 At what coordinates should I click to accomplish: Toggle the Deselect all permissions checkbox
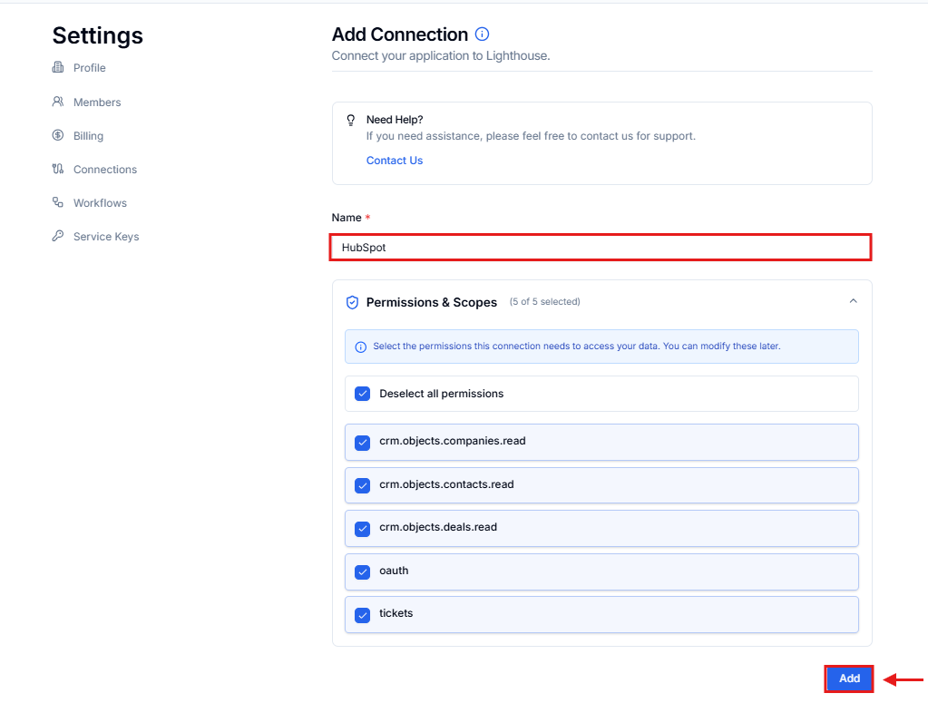click(362, 394)
